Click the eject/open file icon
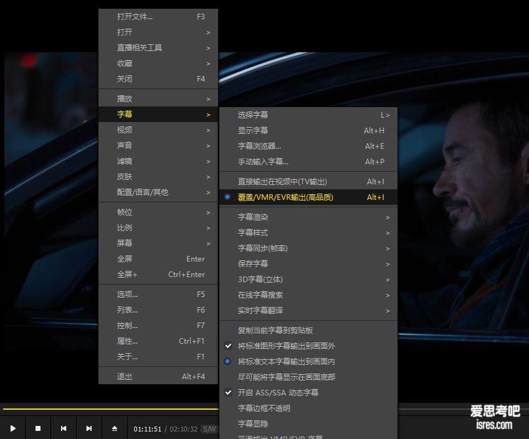The image size is (529, 439). (115, 428)
